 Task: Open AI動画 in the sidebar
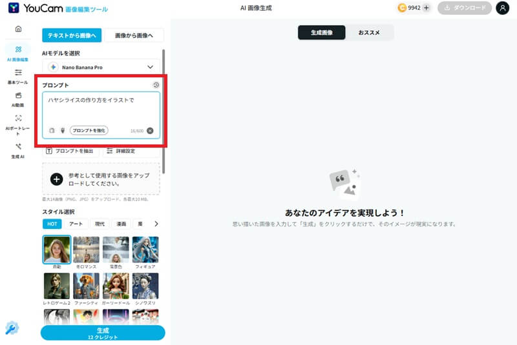click(18, 100)
